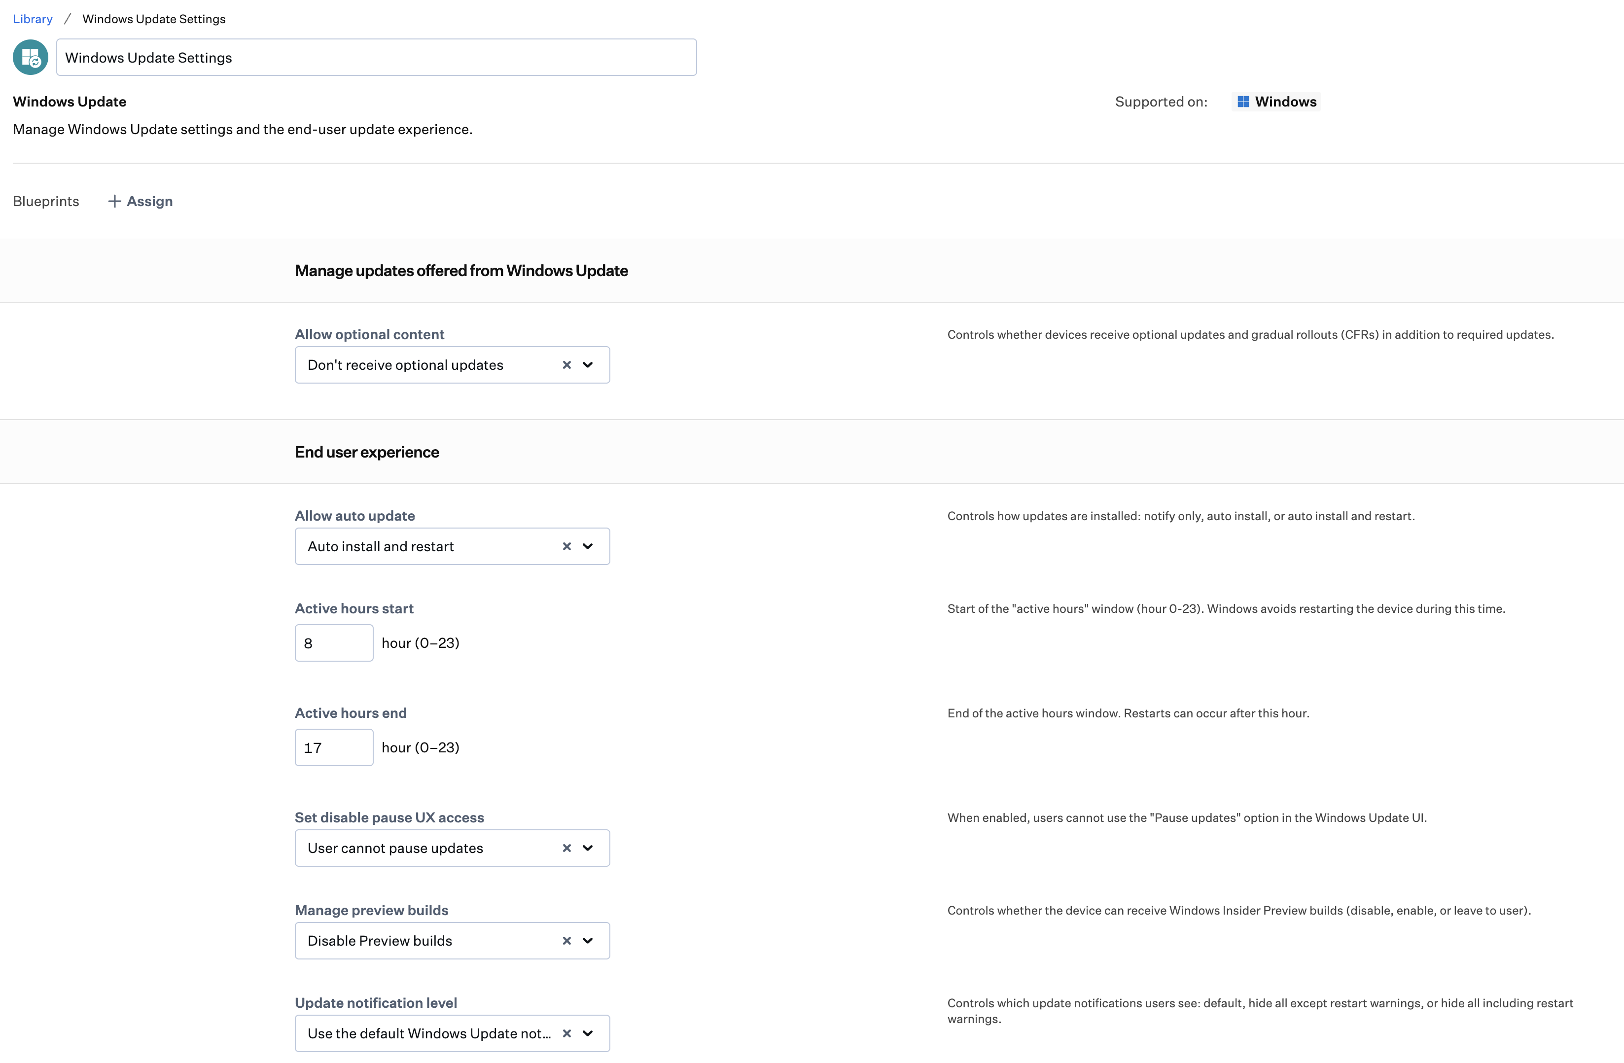Screen dimensions: 1624x1063
Task: Focus the Active hours start input
Action: pos(334,643)
